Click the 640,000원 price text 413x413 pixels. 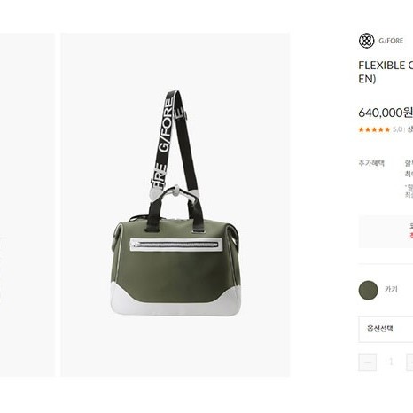(386, 113)
